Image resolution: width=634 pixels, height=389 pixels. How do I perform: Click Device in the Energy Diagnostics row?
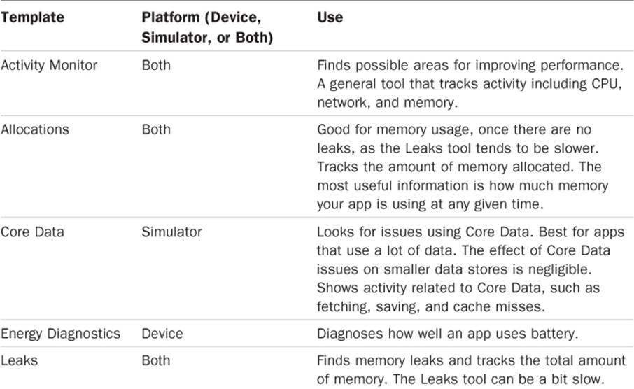coord(162,334)
